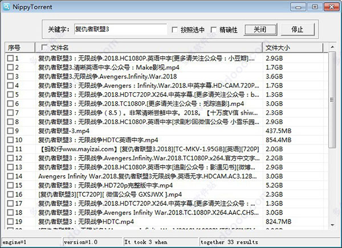Select file 复仇者联盟-3.mp4
The image size is (342, 248).
pos(64,131)
